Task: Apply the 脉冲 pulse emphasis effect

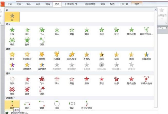Action: click(12, 56)
